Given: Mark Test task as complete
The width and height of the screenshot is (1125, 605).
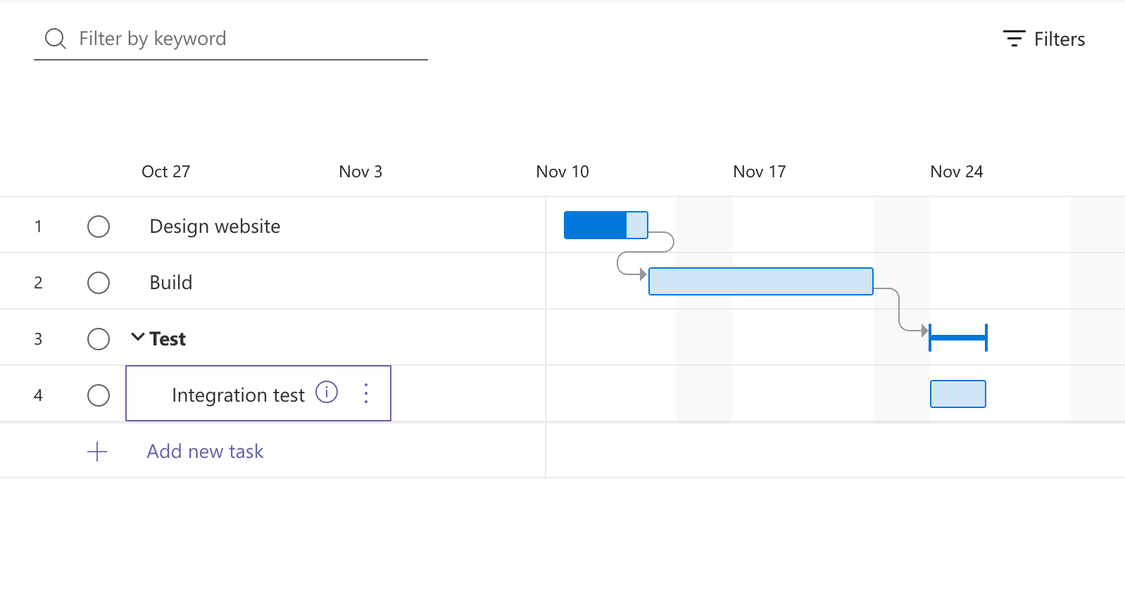Looking at the screenshot, I should click(x=99, y=339).
